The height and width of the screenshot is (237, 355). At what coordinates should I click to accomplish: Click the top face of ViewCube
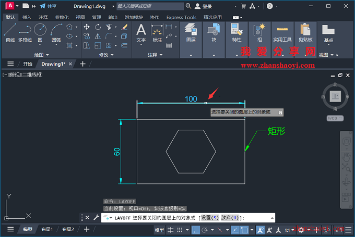(x=335, y=96)
